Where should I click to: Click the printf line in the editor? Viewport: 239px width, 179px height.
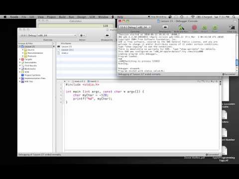pos(93,98)
